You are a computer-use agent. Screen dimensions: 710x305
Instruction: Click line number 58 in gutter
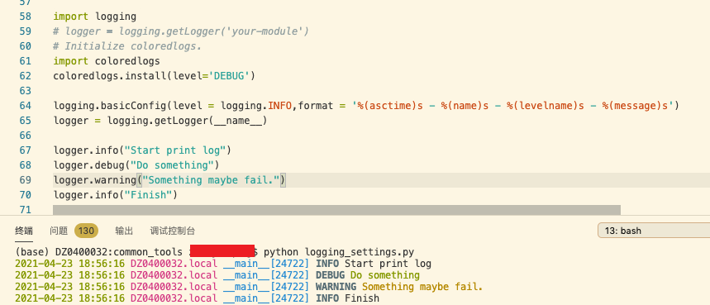[x=26, y=17]
